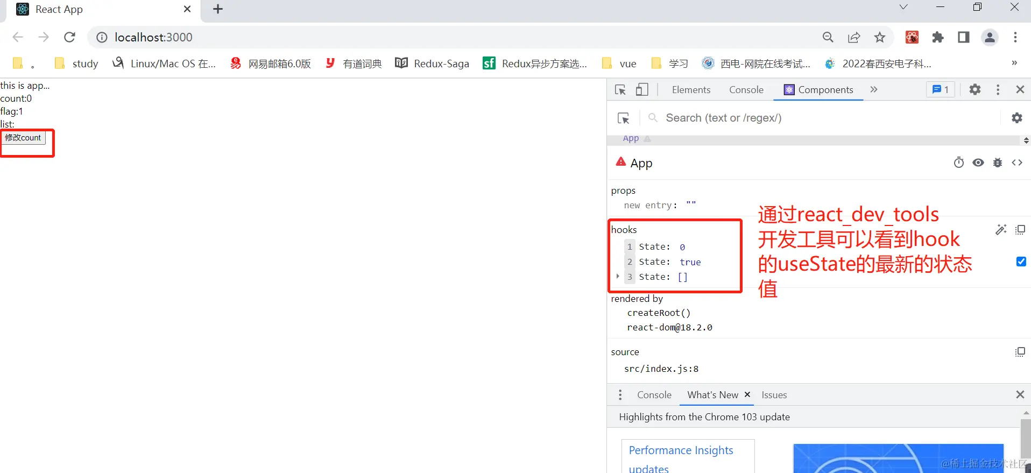Select a component element with React picker
This screenshot has width=1031, height=473.
tap(624, 118)
